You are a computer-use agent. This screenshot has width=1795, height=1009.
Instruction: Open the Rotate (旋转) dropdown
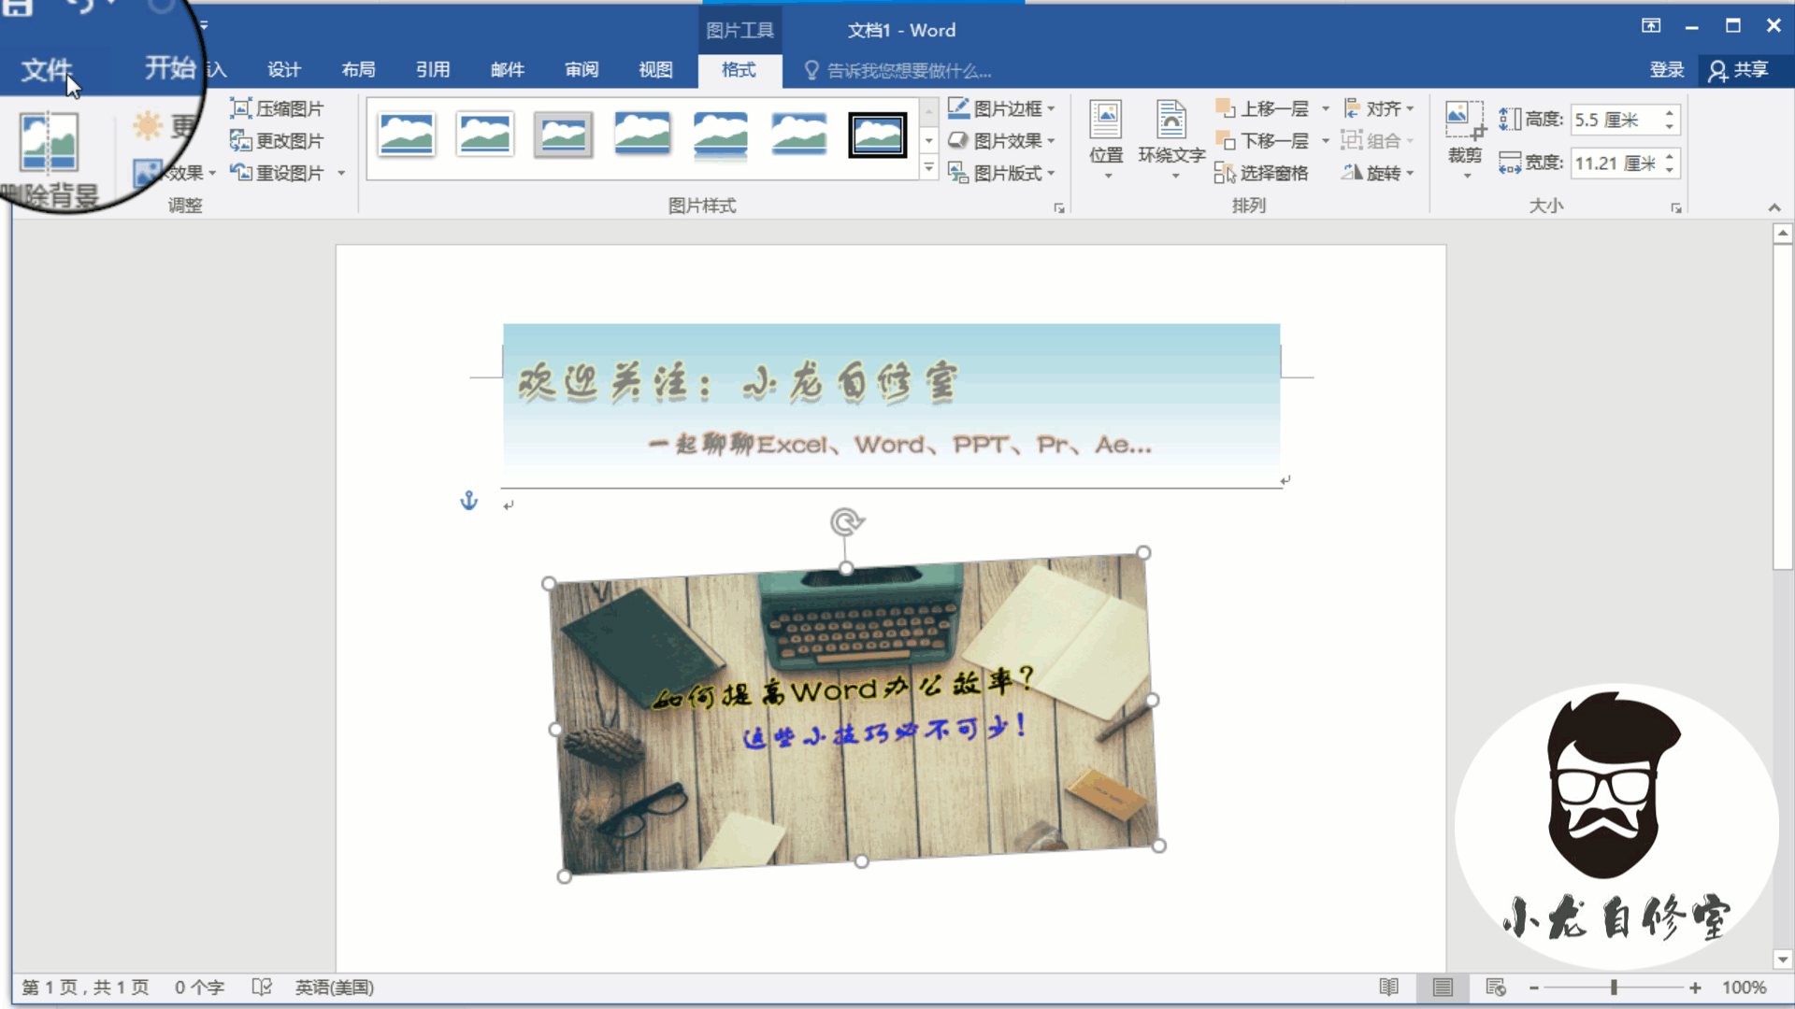(x=1378, y=173)
